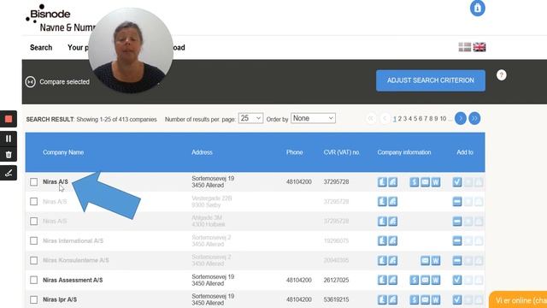
Task: Tick the checkbox for Niras A/S Vestergade 22B
Action: (33, 202)
